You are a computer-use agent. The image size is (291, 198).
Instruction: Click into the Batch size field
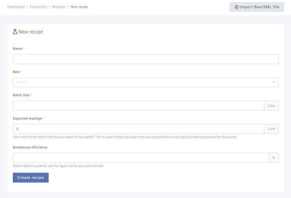coord(138,105)
